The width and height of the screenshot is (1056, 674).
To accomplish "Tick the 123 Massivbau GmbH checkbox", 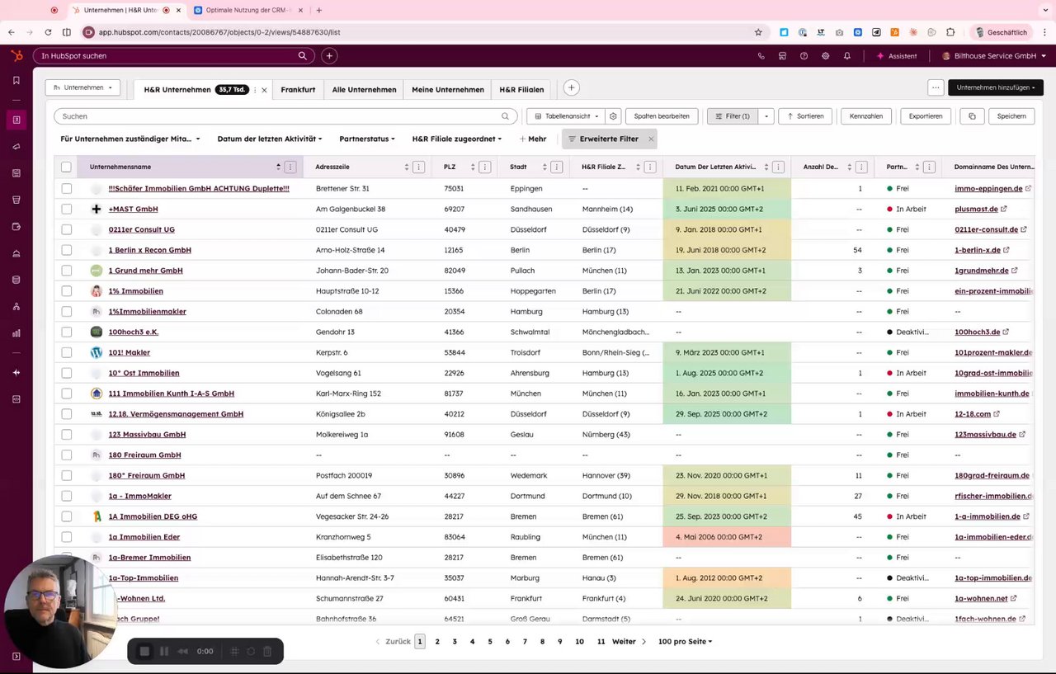I will [x=66, y=434].
